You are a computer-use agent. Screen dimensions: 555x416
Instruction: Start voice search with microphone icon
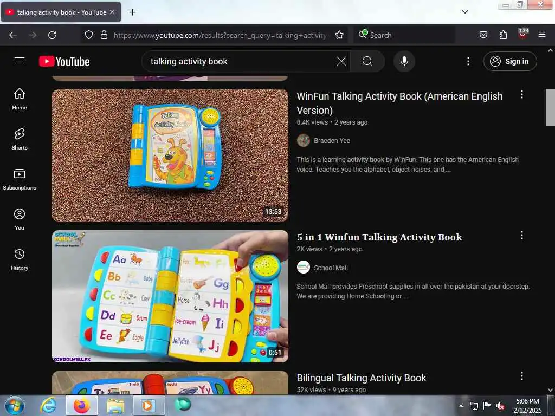pos(404,61)
